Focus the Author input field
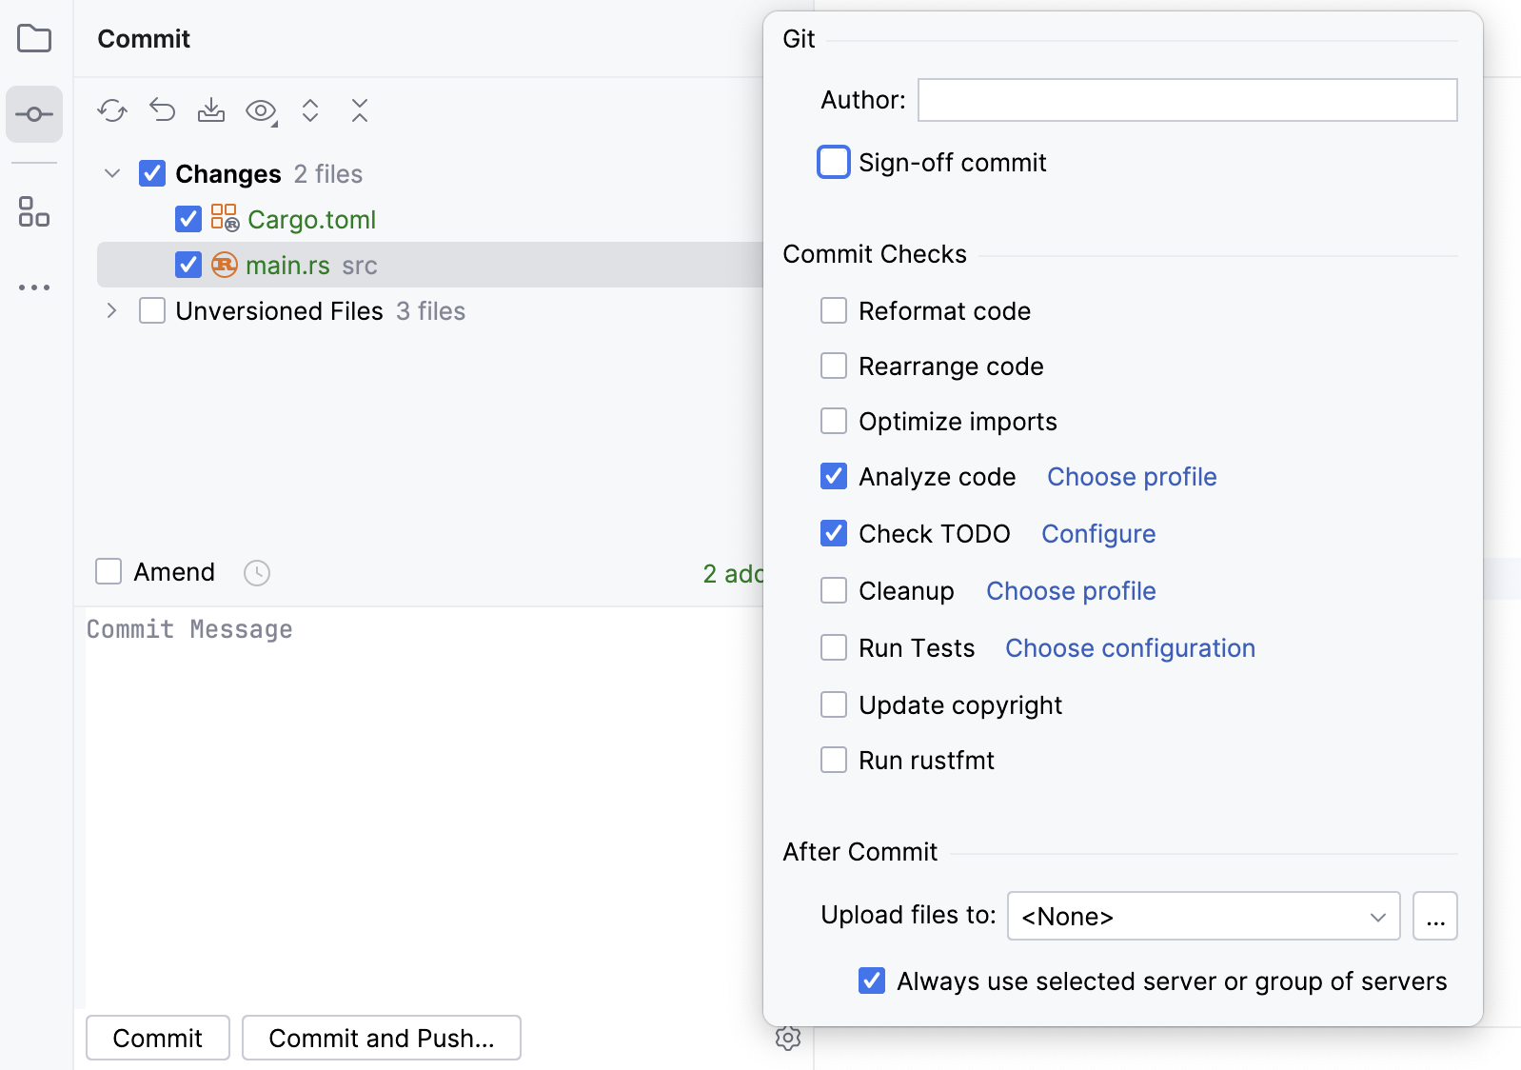Viewport: 1521px width, 1070px height. coord(1188,100)
